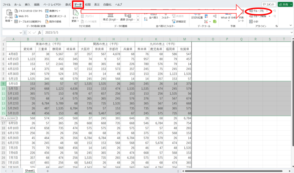
Task: Add a new sheet with plus
Action: [48, 171]
